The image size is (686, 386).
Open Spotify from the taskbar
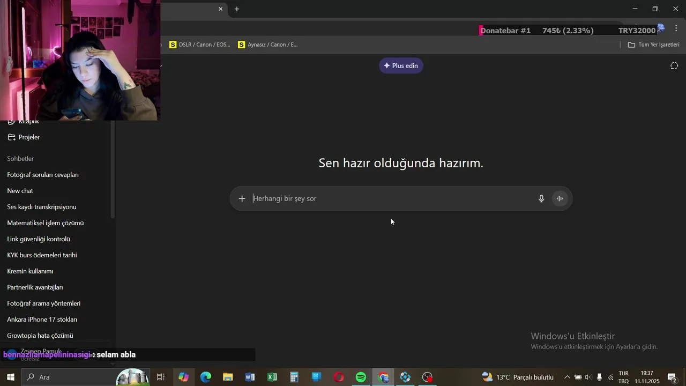coord(361,377)
